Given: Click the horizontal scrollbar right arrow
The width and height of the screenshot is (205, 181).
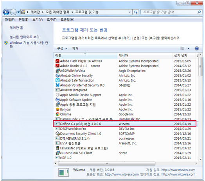Looking at the screenshot, I should tap(196, 163).
